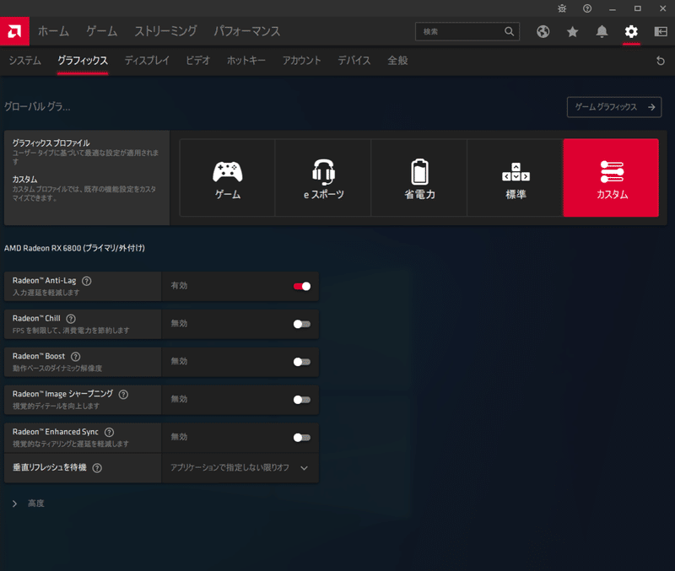Disable the Radeon Anti-Lag toggle
This screenshot has width=675, height=571.
[302, 286]
